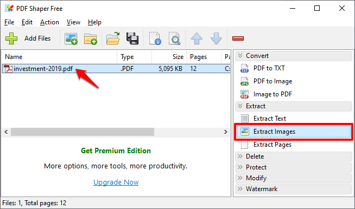This screenshot has width=355, height=209.
Task: Click the Extract Text document icon
Action: (x=244, y=119)
